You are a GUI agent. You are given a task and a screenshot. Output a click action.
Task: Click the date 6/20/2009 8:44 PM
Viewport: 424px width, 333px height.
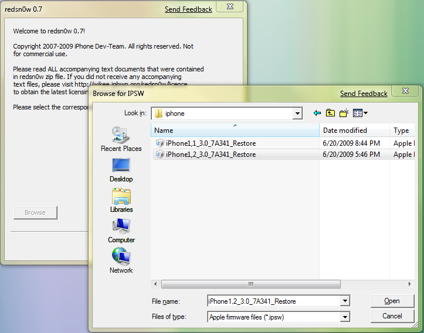point(351,143)
